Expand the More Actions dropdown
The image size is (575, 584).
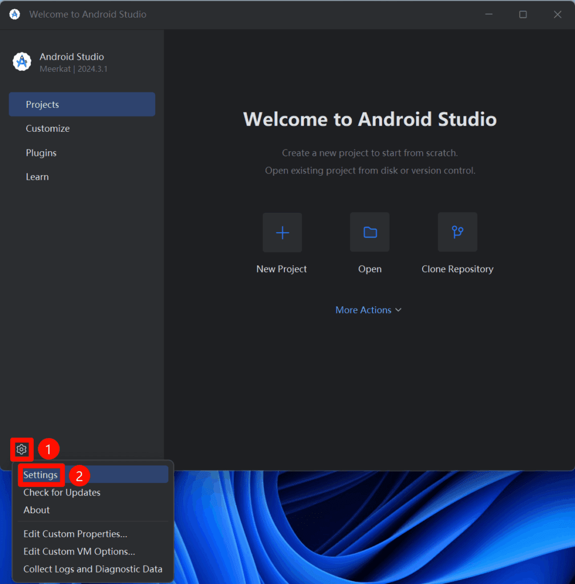point(369,310)
